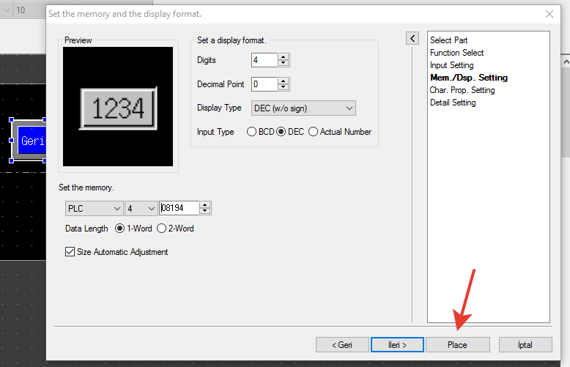Image resolution: width=570 pixels, height=367 pixels.
Task: Open the PLC memory source dropdown
Action: click(x=94, y=209)
